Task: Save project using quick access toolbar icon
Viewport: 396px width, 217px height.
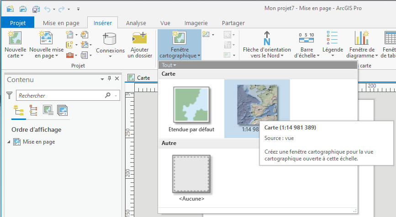Action: 36,9
